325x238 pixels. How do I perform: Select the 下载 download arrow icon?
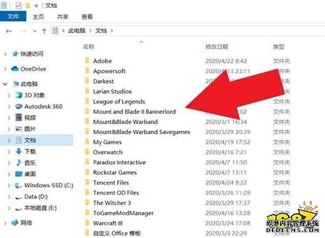pos(18,151)
